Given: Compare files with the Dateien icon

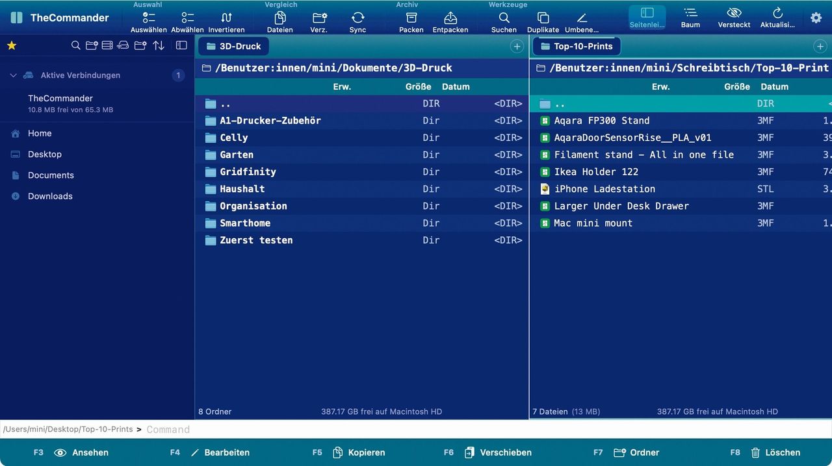Looking at the screenshot, I should tap(280, 18).
